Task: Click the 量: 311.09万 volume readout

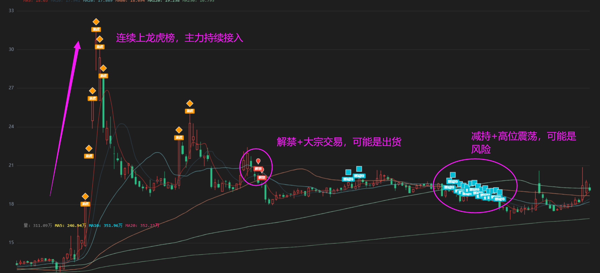Action: 38,226
